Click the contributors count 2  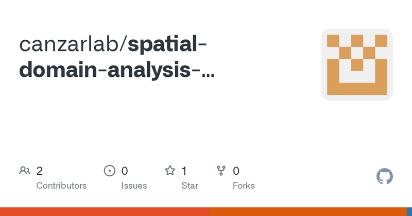point(40,171)
